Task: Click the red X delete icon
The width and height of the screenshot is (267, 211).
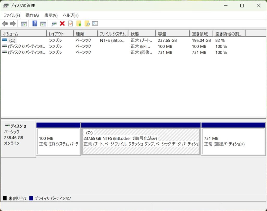Action: [x=62, y=24]
